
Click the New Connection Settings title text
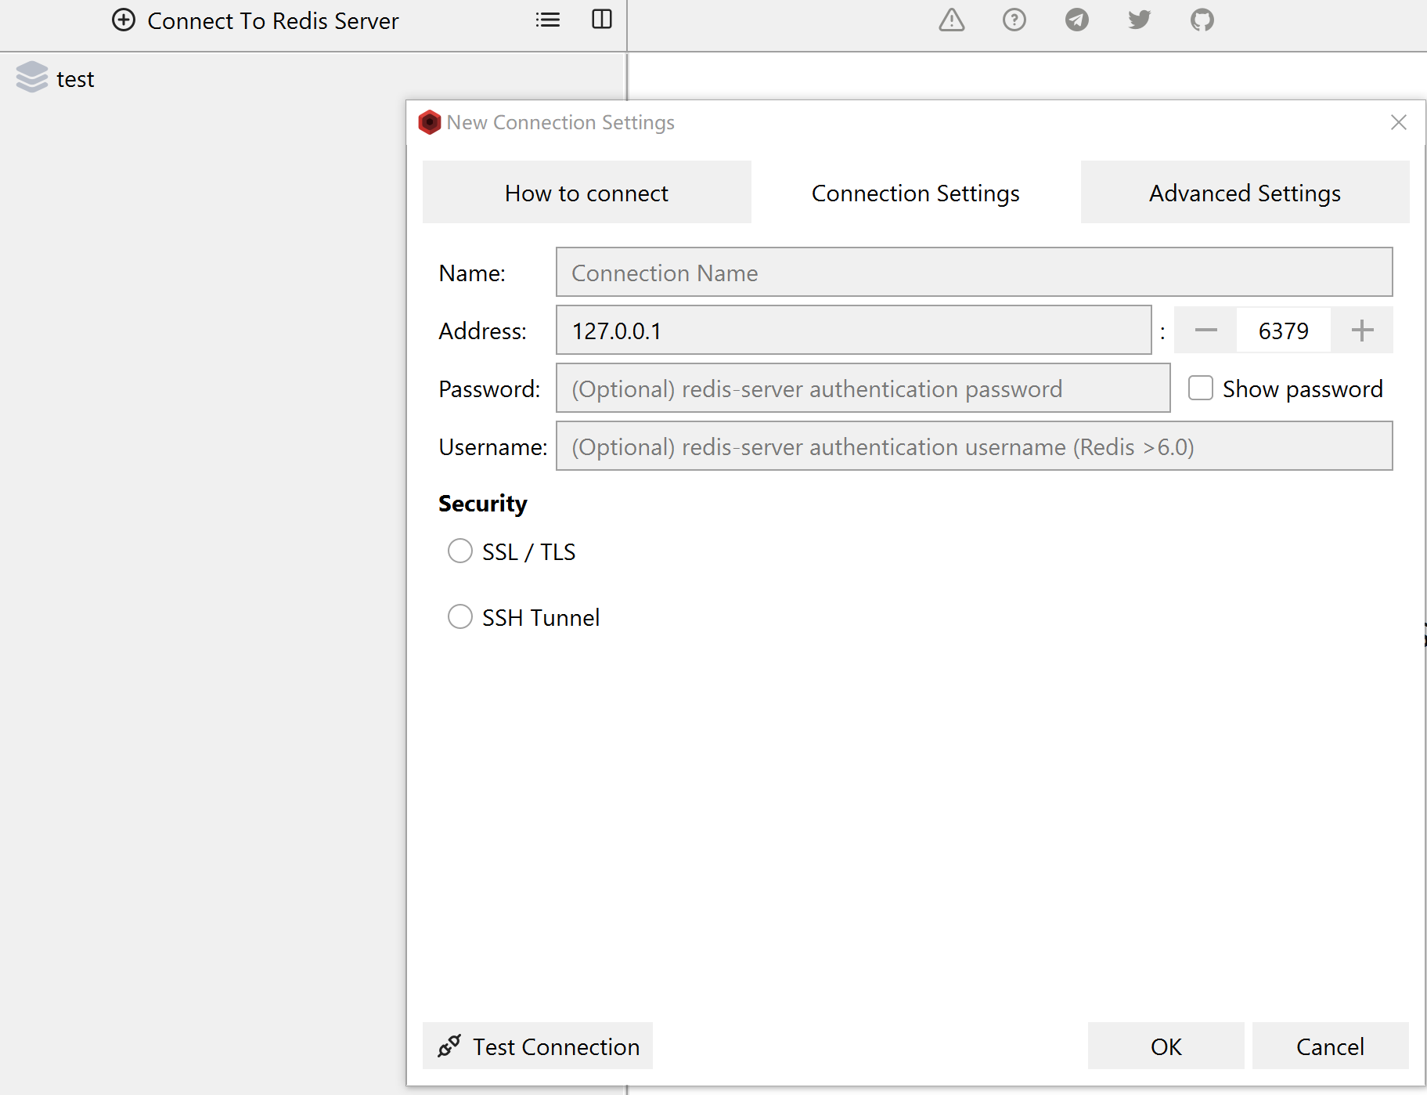coord(560,123)
